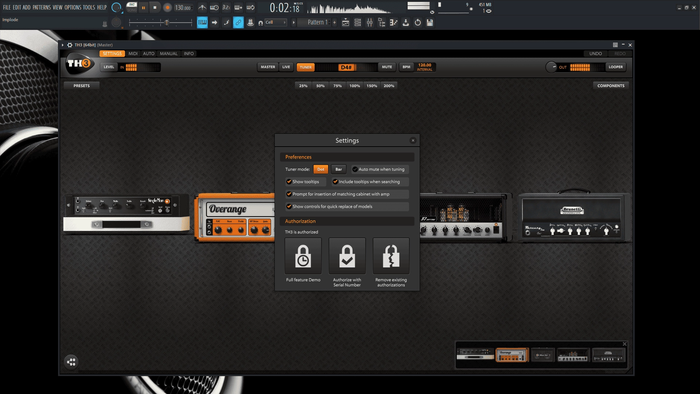
Task: Open the browser/plugin picker icon
Action: click(x=382, y=23)
